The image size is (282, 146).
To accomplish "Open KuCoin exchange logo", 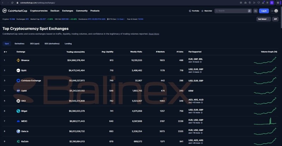I will [x=18, y=141].
